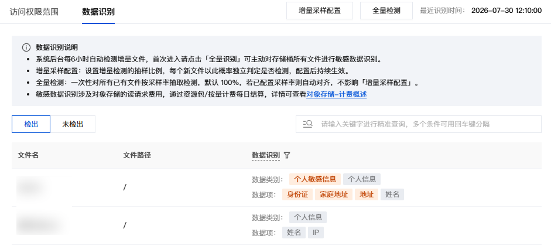
Task: Click the 数据识别 column header
Action: pos(266,155)
